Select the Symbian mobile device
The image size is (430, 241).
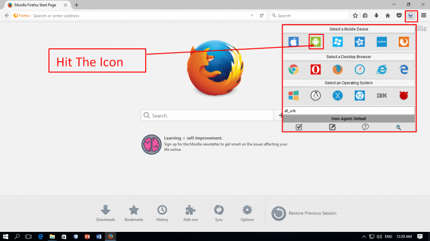[x=382, y=42]
